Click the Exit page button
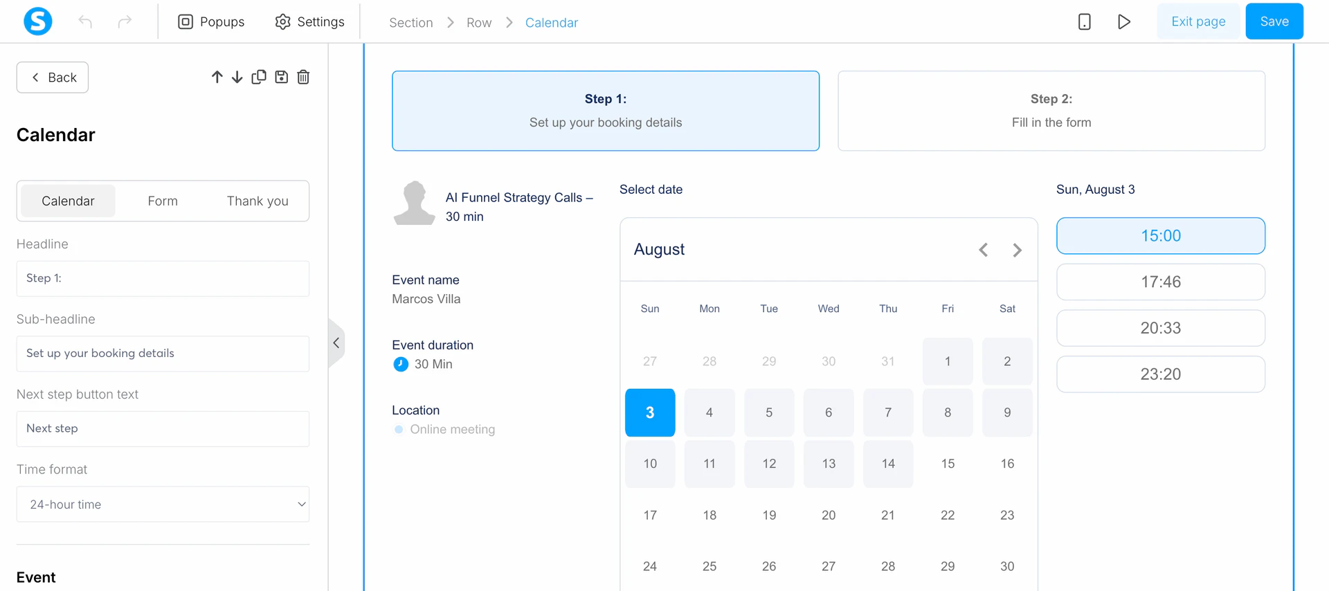The width and height of the screenshot is (1329, 591). (1198, 21)
